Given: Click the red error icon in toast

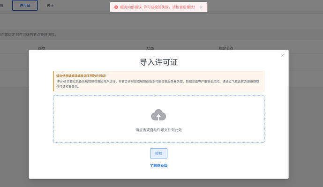Looking at the screenshot, I should click(116, 7).
